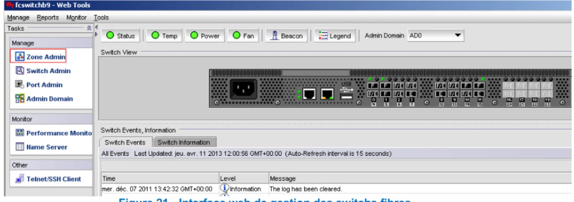Select port 10 in Switch View
The image size is (574, 202).
pyautogui.click(x=466, y=86)
